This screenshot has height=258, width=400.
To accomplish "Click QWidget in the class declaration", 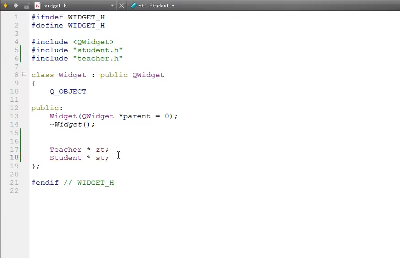I will [x=148, y=75].
